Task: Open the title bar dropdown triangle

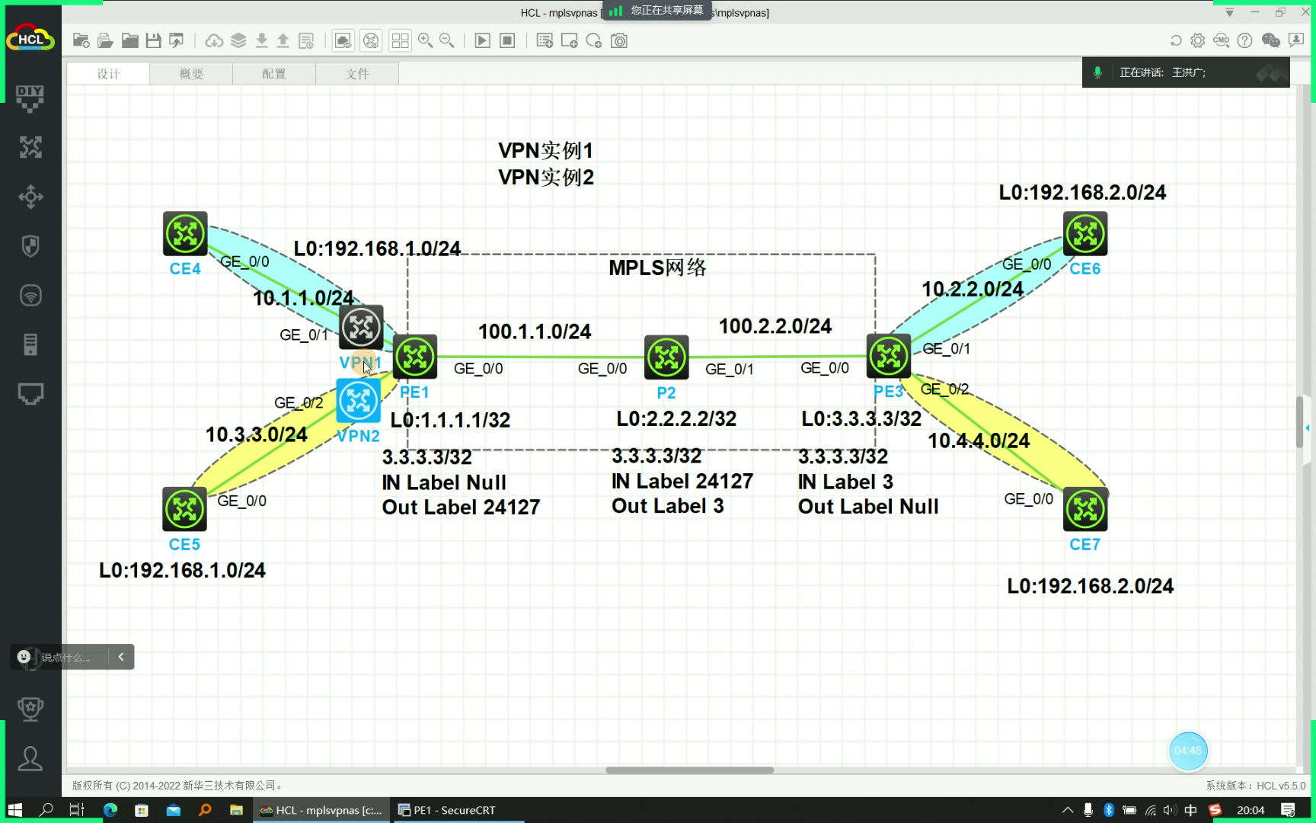Action: point(1229,12)
